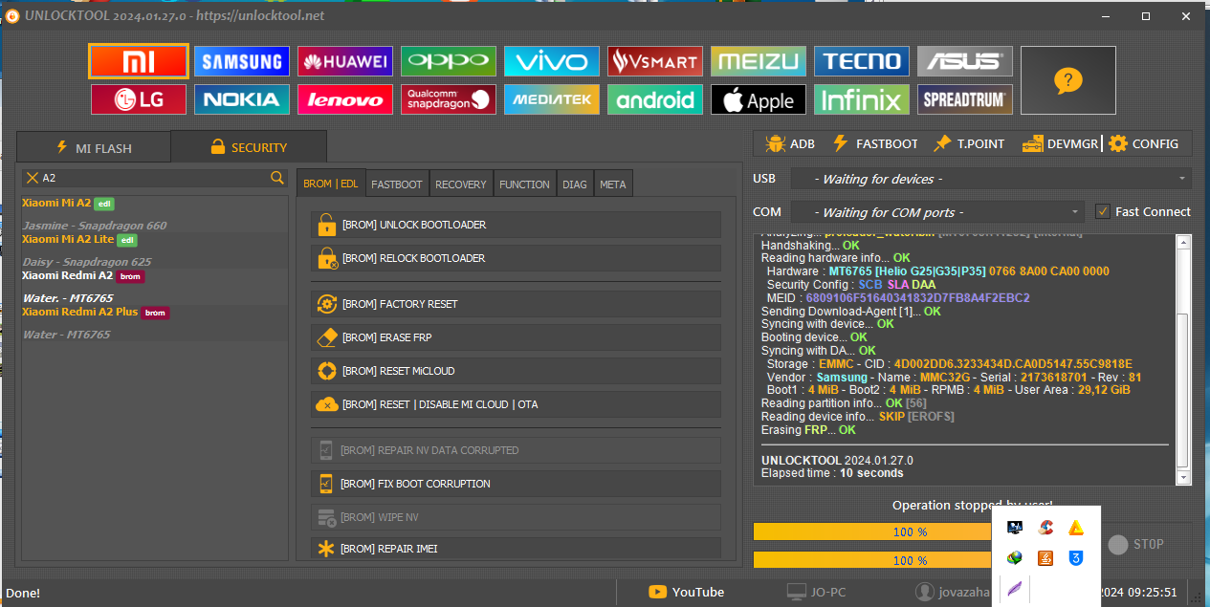This screenshot has height=607, width=1210.
Task: Switch to the SECURITY tab
Action: click(249, 147)
